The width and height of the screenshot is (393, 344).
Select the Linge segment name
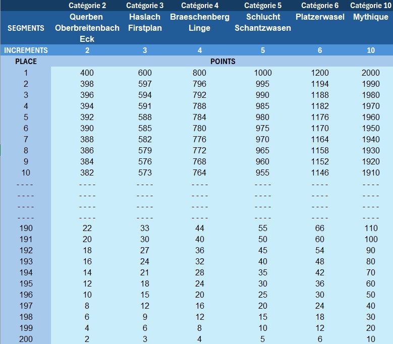199,28
